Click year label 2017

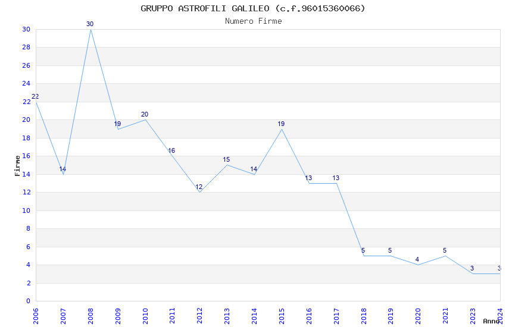click(336, 316)
